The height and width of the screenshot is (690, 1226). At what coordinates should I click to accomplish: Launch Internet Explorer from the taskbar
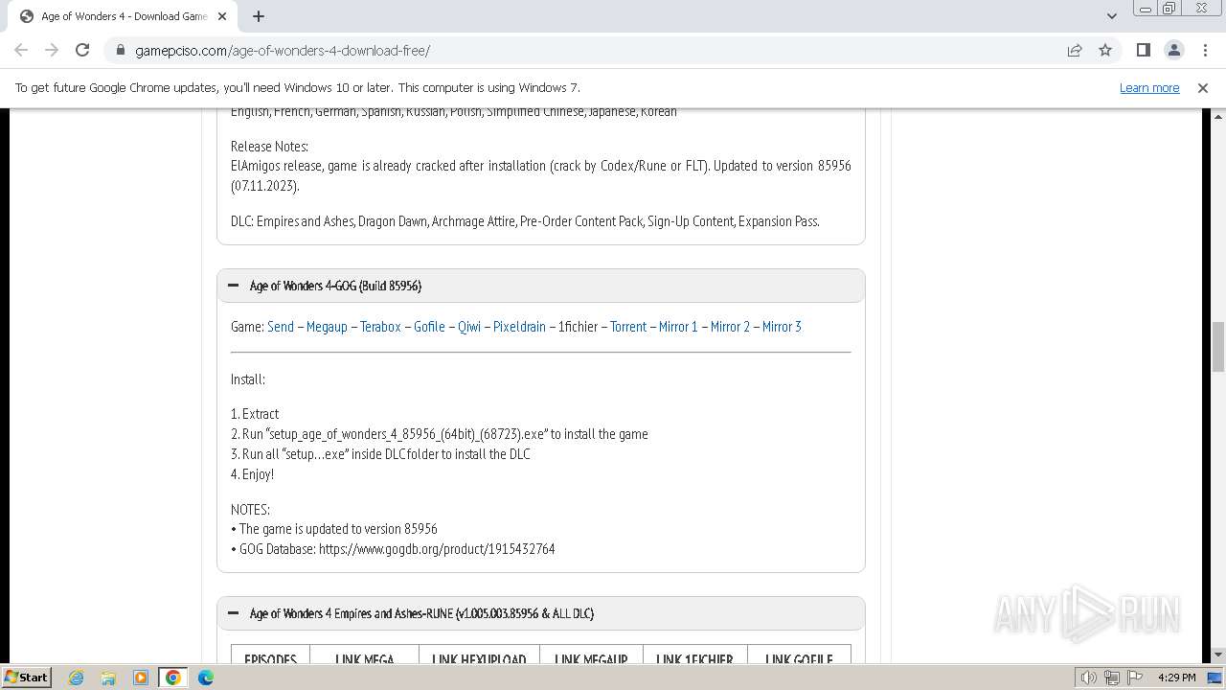(x=76, y=678)
